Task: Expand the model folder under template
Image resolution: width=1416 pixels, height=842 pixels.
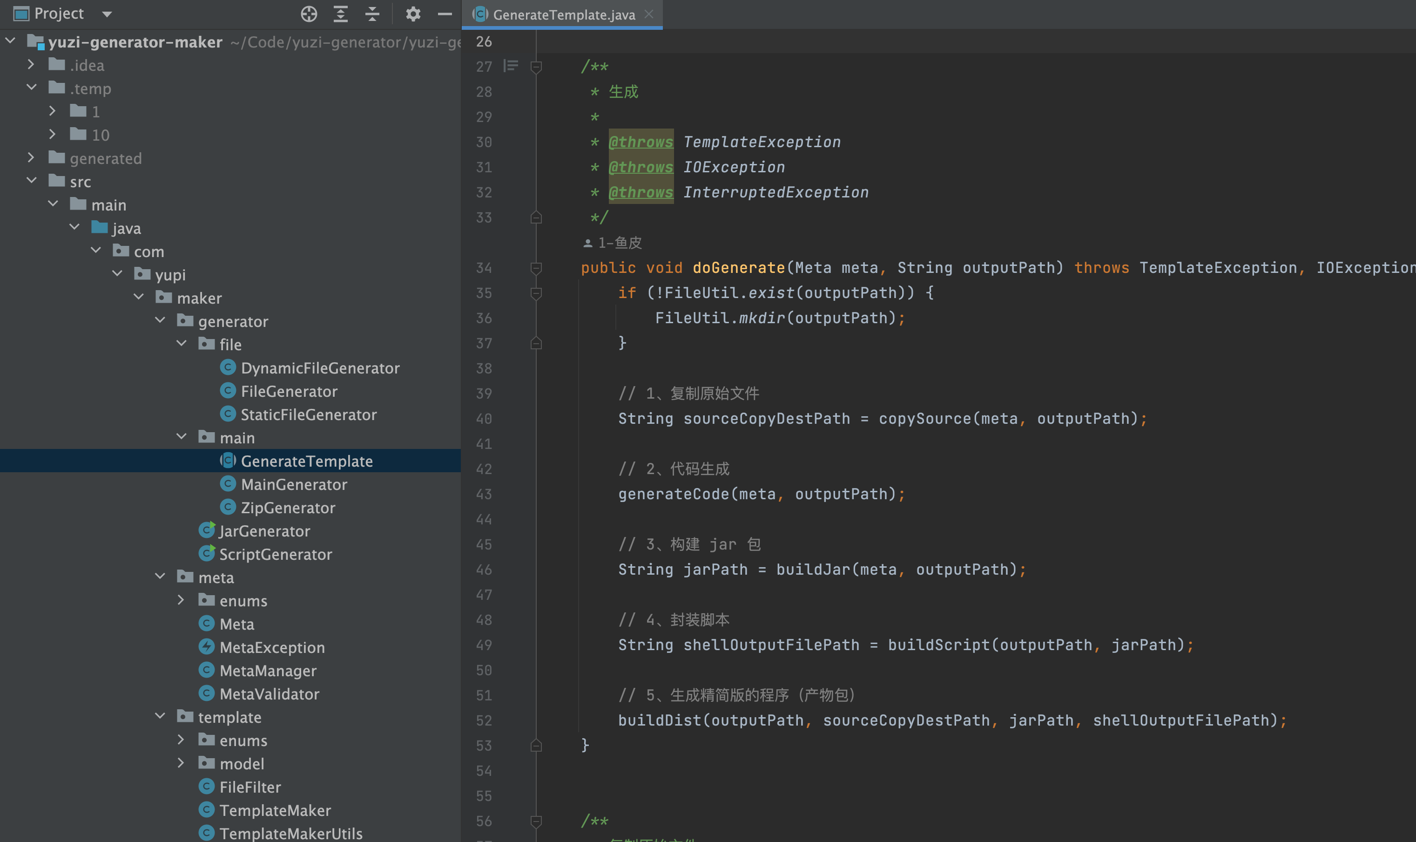Action: click(181, 763)
